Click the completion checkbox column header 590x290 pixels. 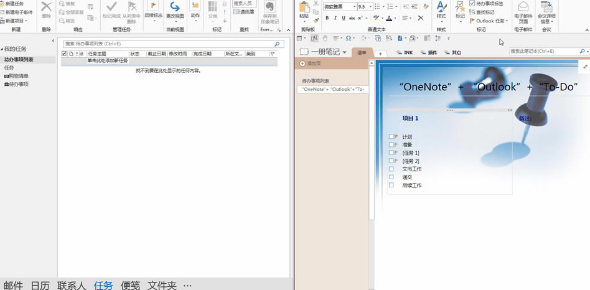[64, 54]
